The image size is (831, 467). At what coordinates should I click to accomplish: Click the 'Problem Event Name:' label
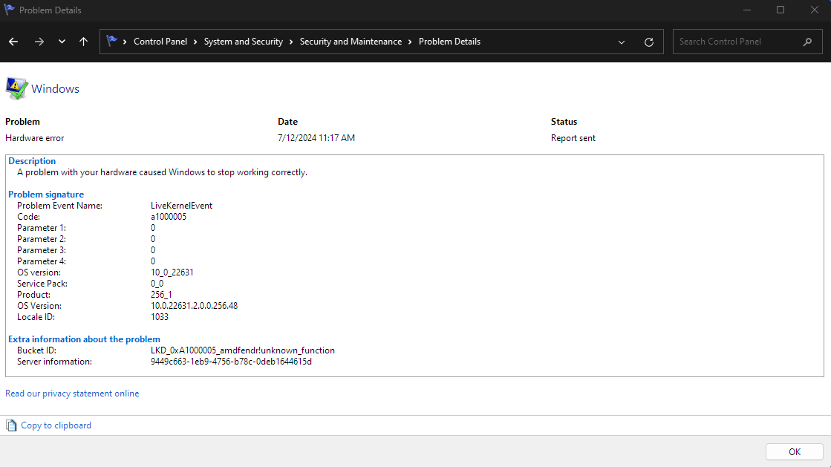pyautogui.click(x=60, y=206)
